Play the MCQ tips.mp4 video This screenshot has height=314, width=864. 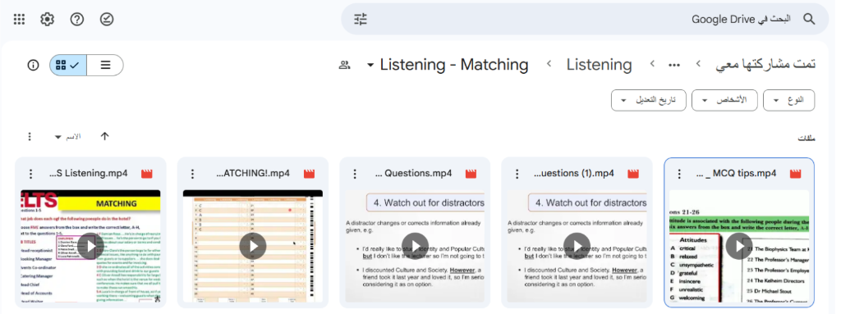[739, 246]
